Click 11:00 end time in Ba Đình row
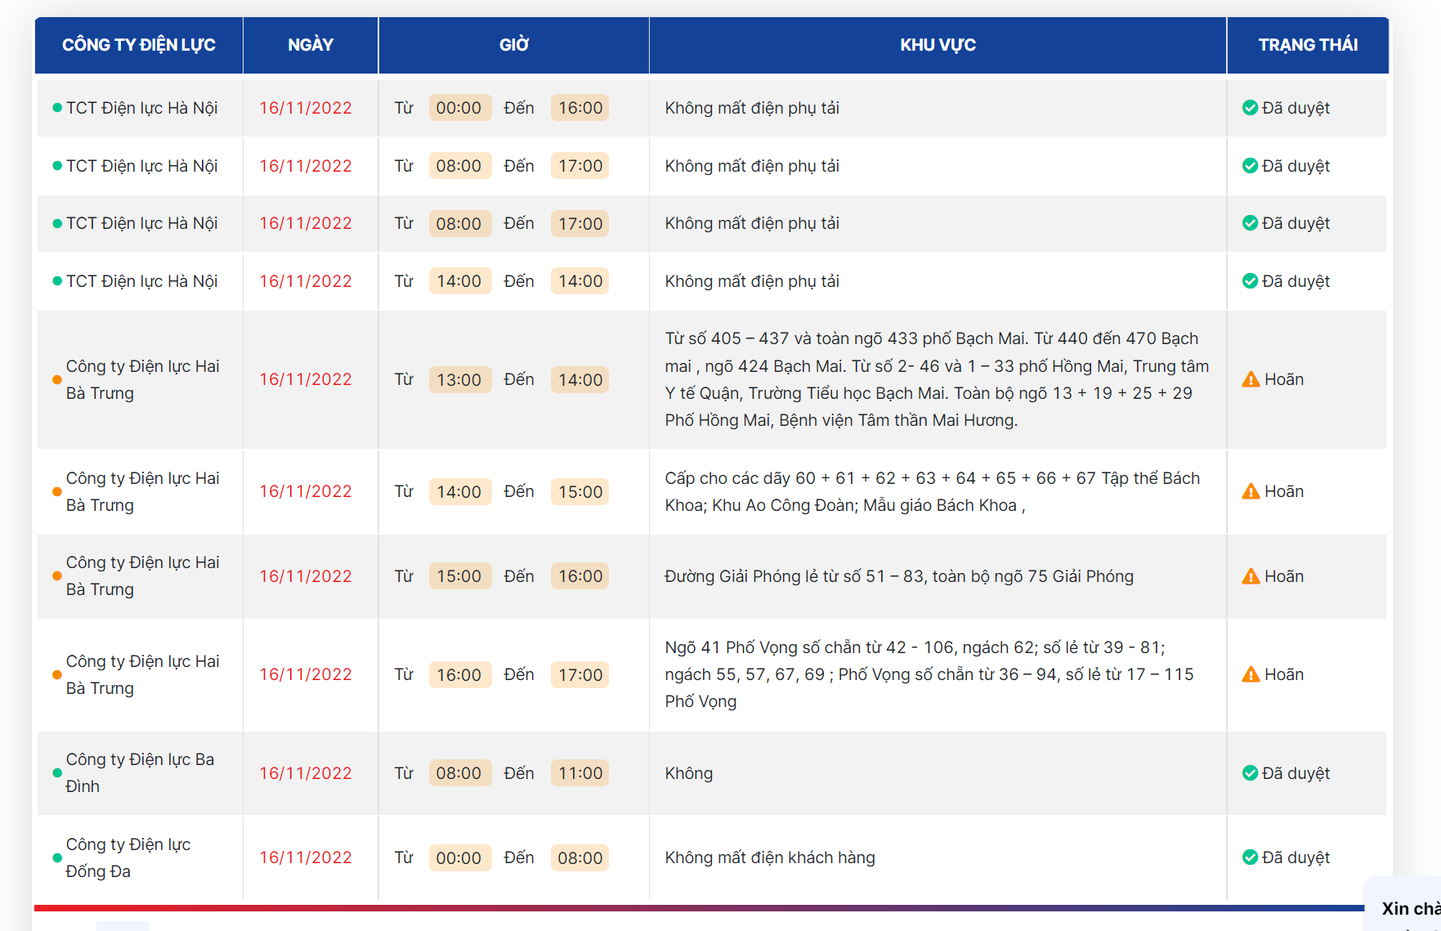This screenshot has width=1441, height=931. 580,773
